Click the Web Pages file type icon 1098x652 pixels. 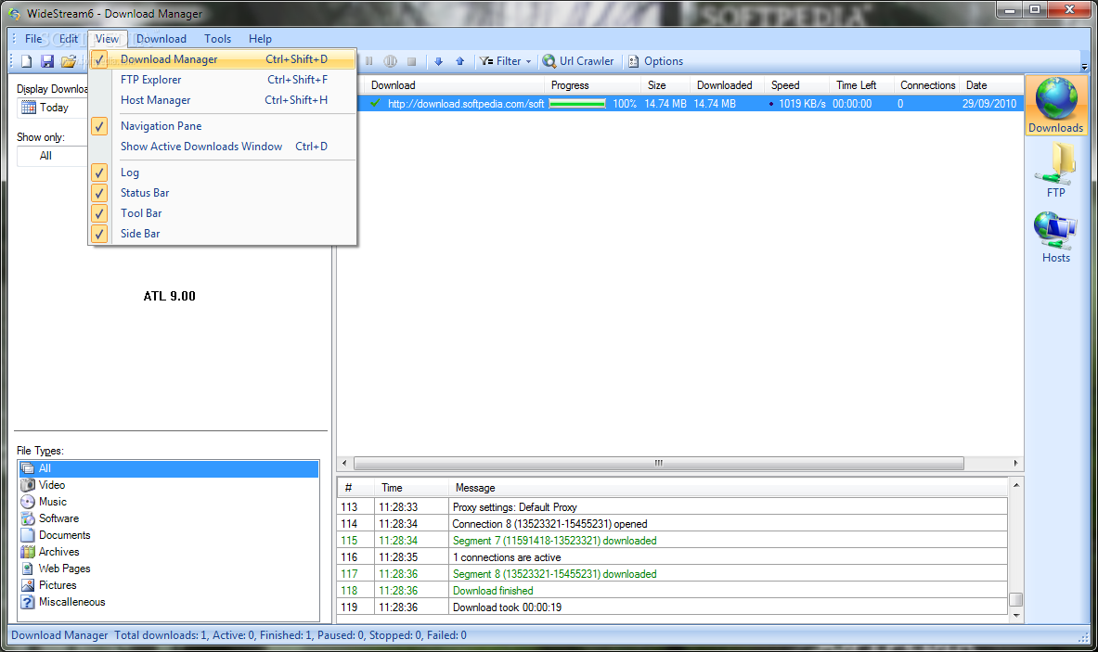(28, 569)
